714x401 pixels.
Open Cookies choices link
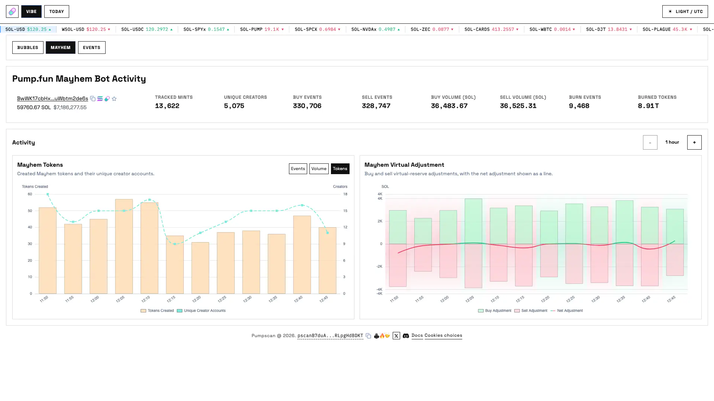coord(443,335)
